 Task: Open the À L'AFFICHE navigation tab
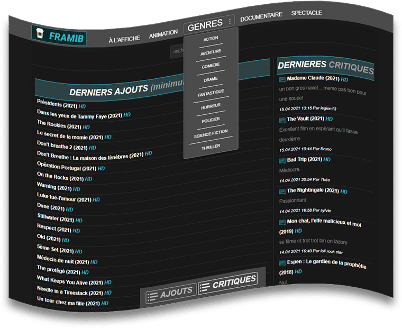click(124, 39)
